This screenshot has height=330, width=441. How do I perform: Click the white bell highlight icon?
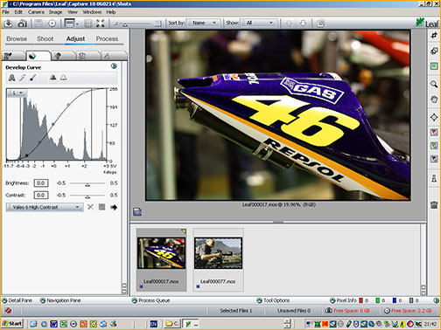[x=63, y=78]
